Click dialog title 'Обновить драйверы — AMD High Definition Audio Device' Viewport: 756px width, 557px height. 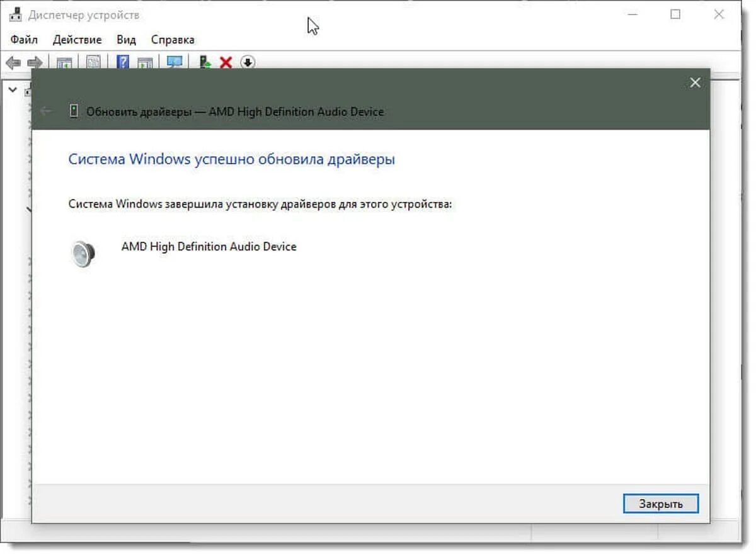(235, 111)
